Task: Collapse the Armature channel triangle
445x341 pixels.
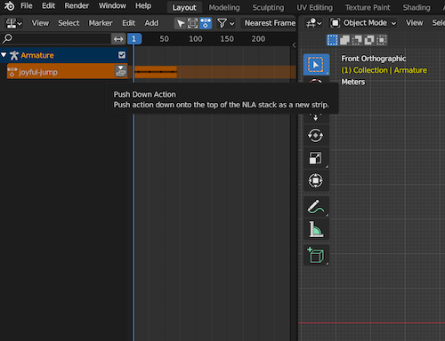Action: tap(4, 55)
